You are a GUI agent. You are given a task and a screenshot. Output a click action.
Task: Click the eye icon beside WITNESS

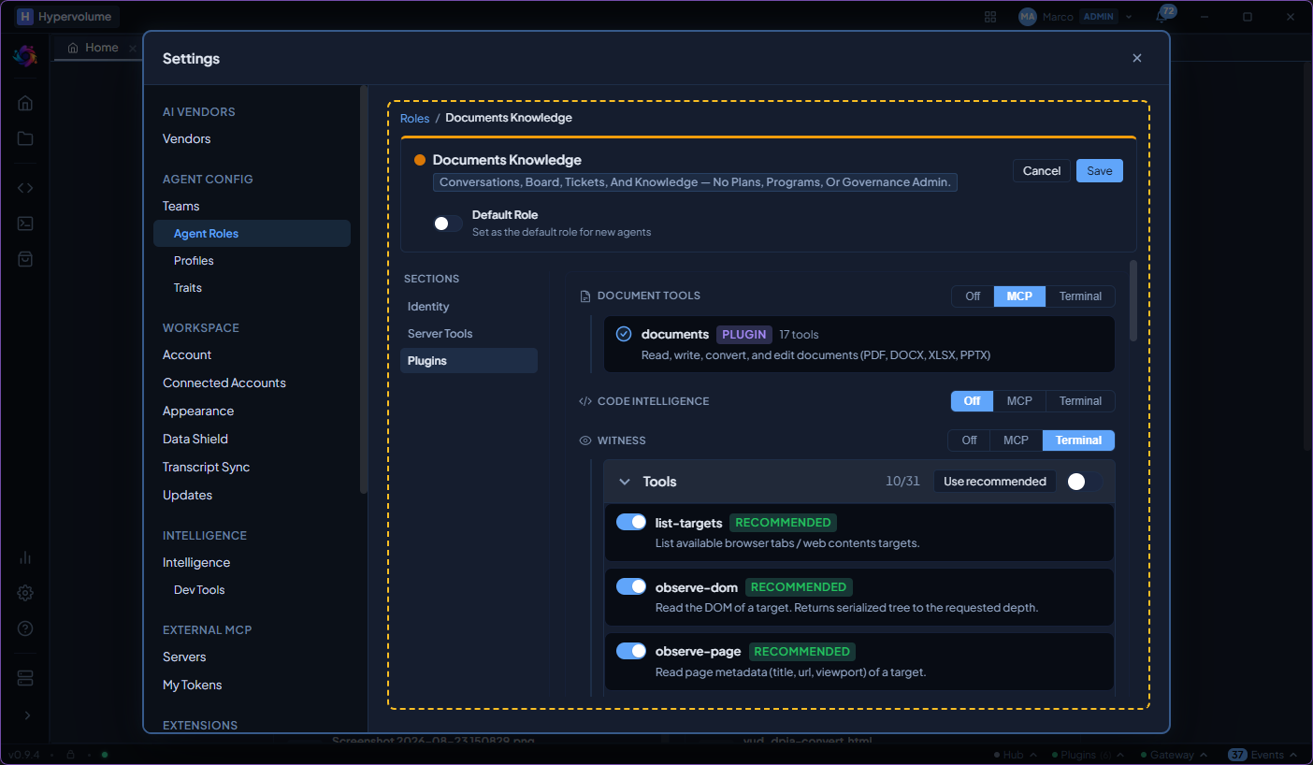[585, 440]
